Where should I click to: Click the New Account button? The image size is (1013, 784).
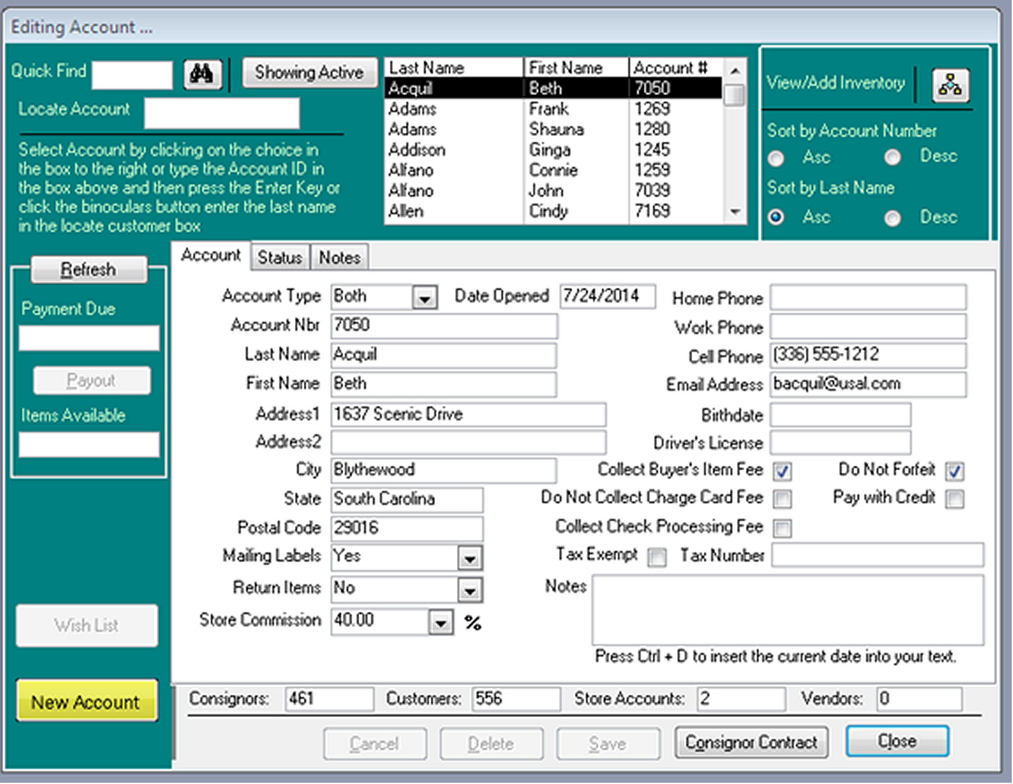coord(87,702)
